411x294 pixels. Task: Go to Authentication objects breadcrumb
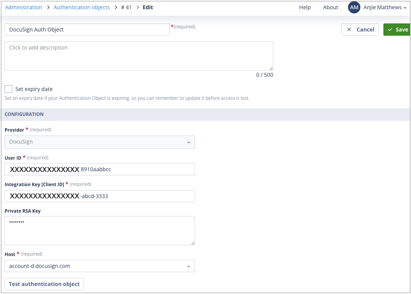click(81, 7)
